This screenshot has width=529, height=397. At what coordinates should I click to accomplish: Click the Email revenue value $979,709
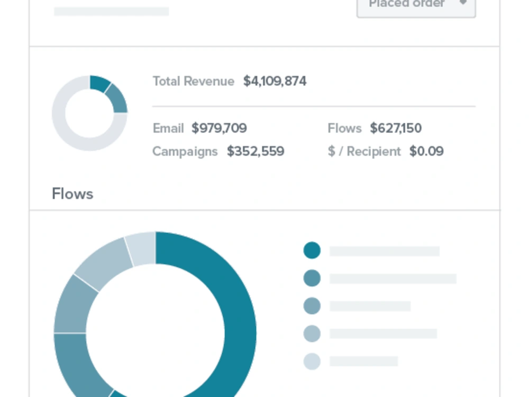(219, 128)
